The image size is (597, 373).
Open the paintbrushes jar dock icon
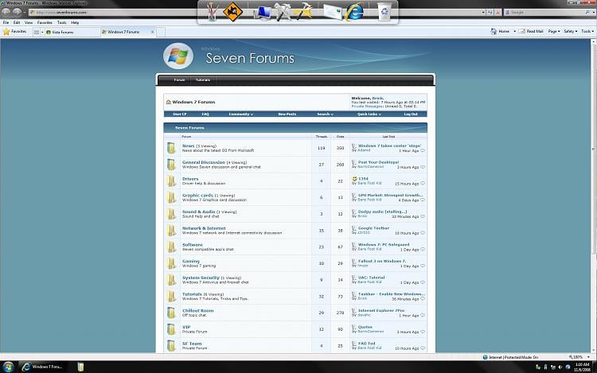point(212,11)
